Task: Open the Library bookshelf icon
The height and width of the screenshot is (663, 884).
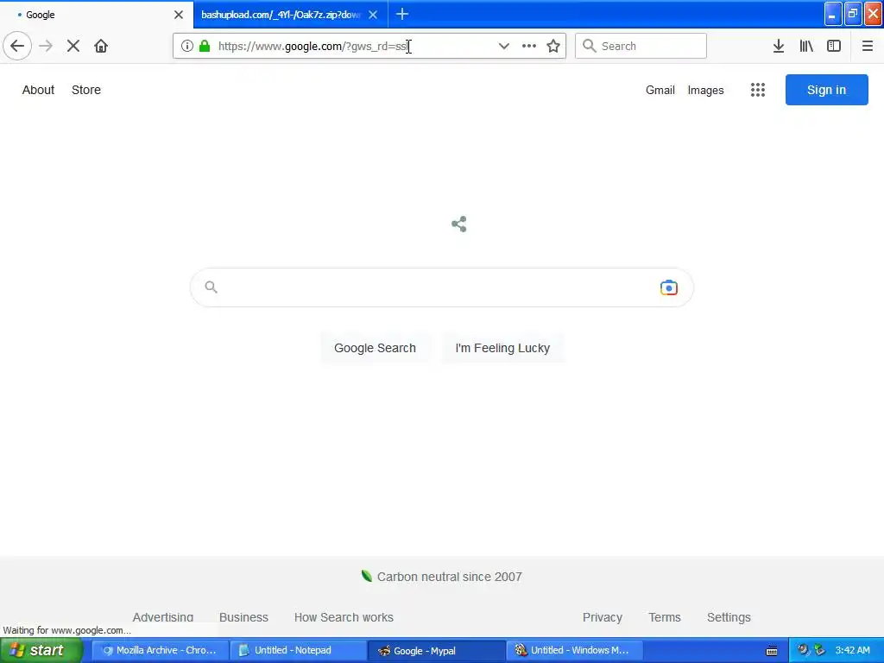Action: pos(806,47)
